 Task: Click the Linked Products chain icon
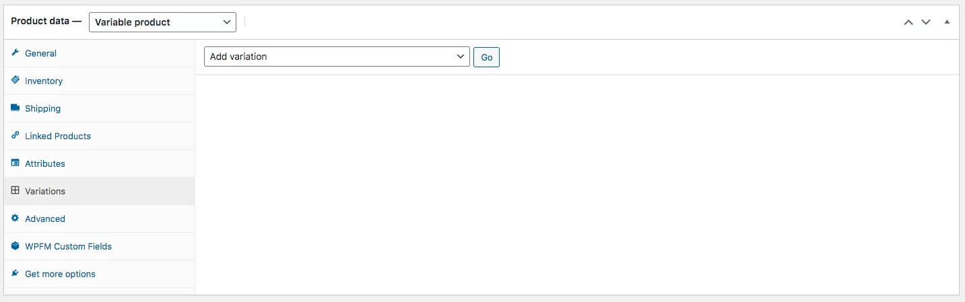(15, 136)
